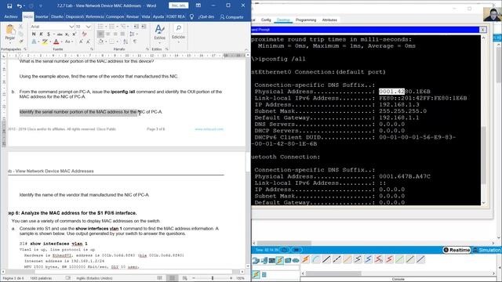Open the Ayuda ribbon tab
502x282 pixels.
point(158,16)
